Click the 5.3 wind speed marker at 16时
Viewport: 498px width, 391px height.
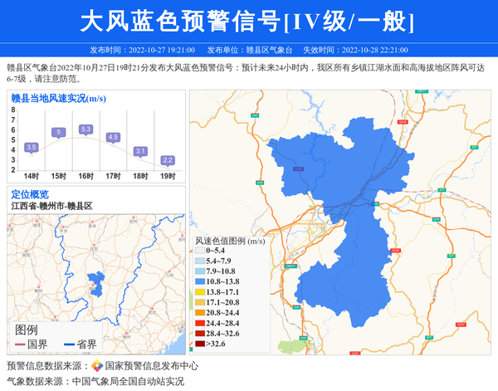pyautogui.click(x=85, y=130)
